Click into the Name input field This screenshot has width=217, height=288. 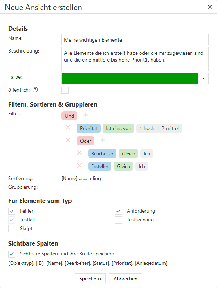[x=135, y=39]
